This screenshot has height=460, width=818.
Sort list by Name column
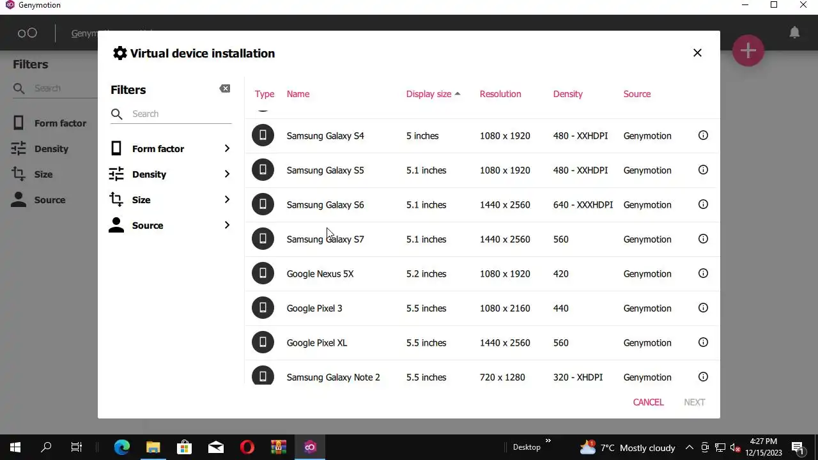298,94
